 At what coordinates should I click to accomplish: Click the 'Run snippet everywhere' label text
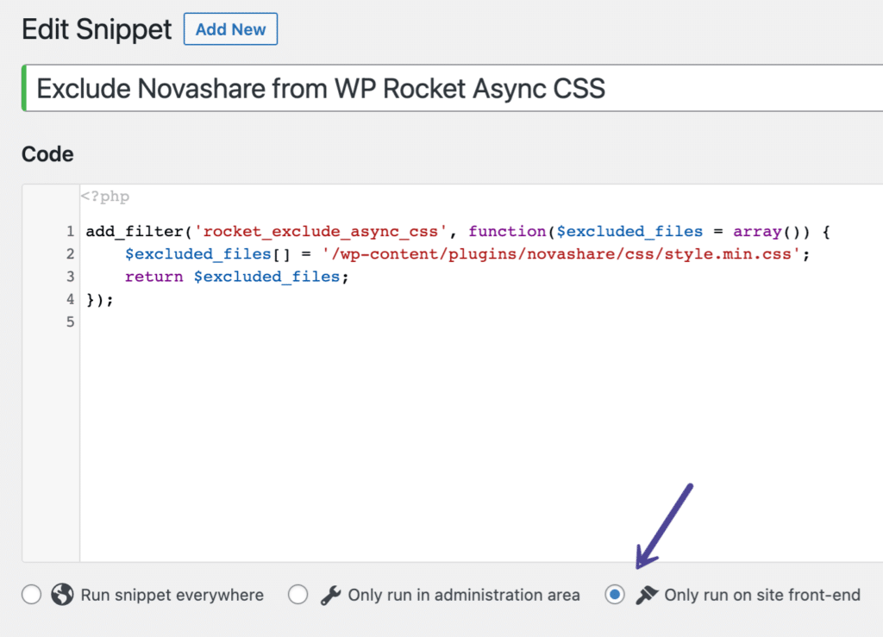pos(172,595)
